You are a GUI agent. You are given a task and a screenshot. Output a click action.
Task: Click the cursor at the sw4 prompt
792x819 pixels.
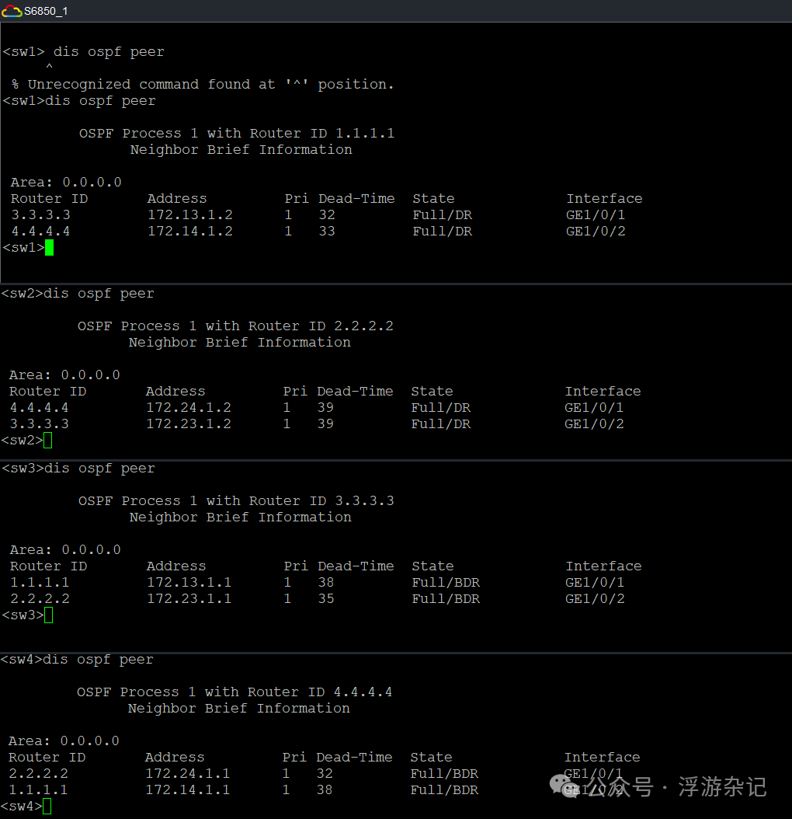(x=47, y=807)
